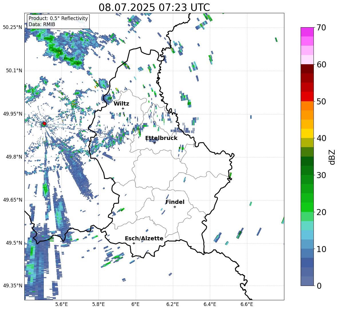Click the 49.65°N latitude label
This screenshot has height=310, width=339.
13,200
